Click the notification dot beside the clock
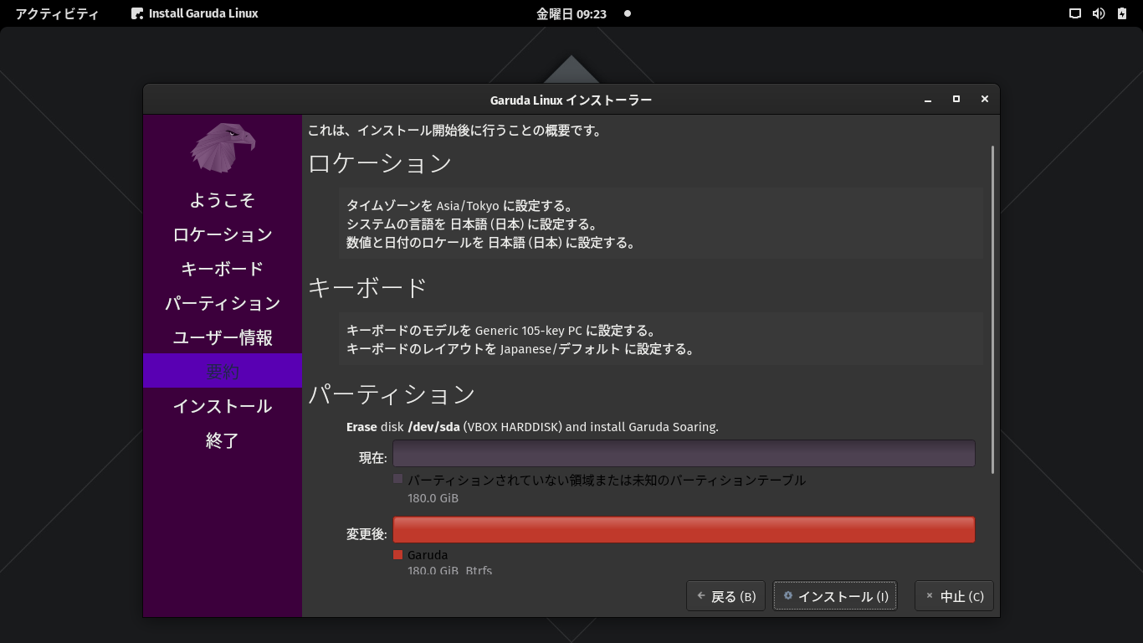This screenshot has height=643, width=1143. (628, 13)
